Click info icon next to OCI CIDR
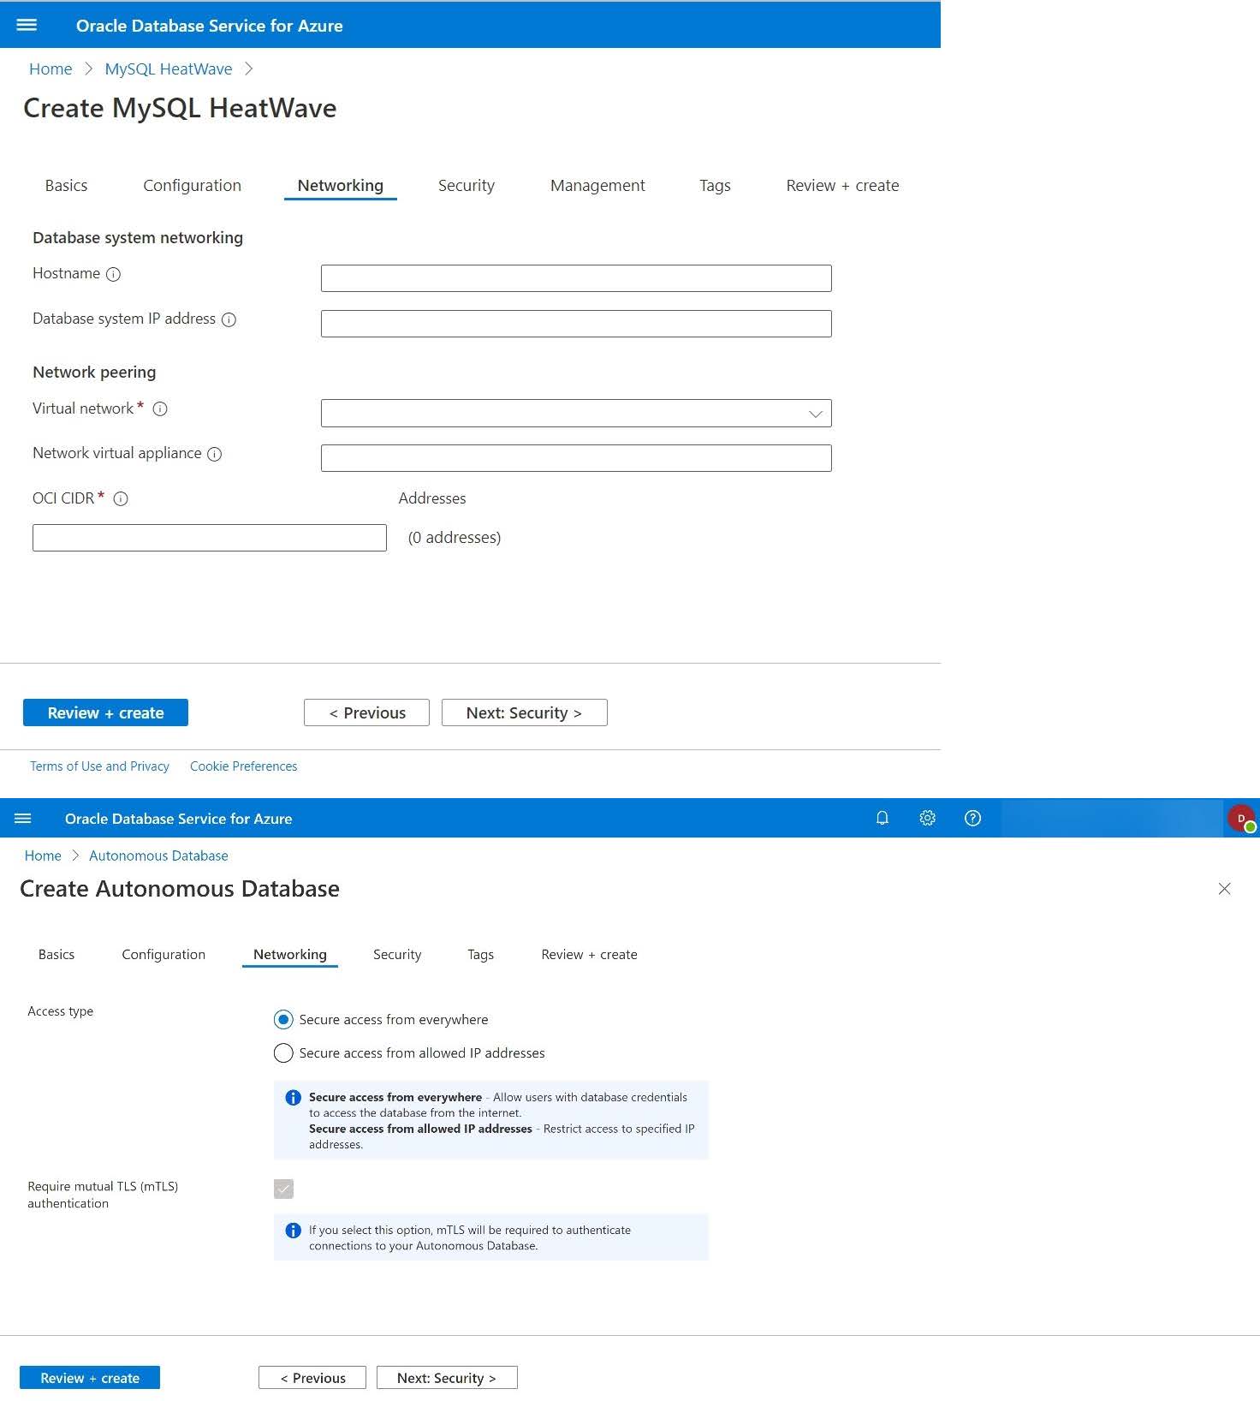This screenshot has width=1260, height=1401. click(121, 498)
